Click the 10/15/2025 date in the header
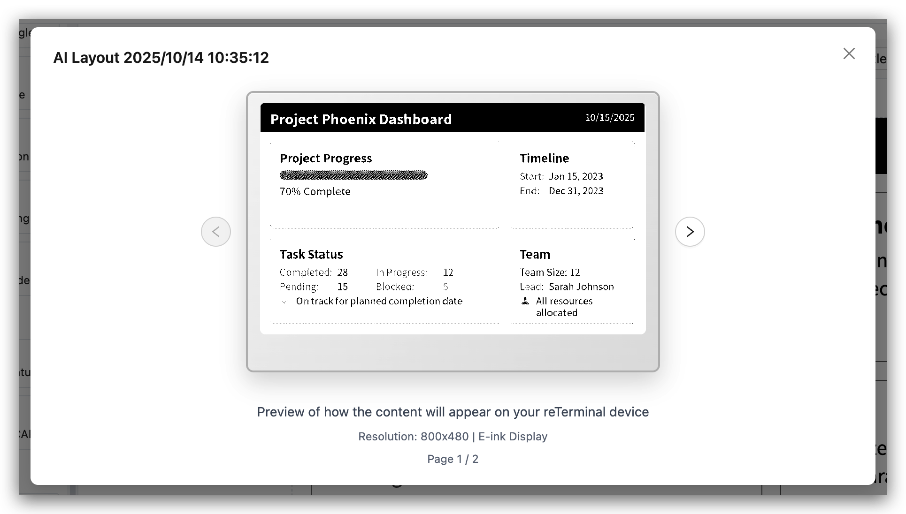This screenshot has height=514, width=906. coord(609,118)
